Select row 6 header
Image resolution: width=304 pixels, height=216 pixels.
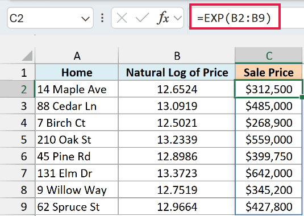click(18, 156)
